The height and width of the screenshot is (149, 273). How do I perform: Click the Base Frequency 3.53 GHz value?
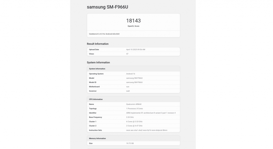tap(130, 117)
